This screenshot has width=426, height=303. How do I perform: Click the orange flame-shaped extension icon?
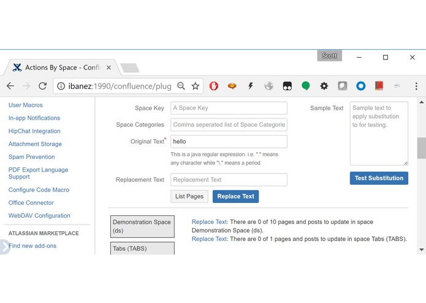click(232, 86)
